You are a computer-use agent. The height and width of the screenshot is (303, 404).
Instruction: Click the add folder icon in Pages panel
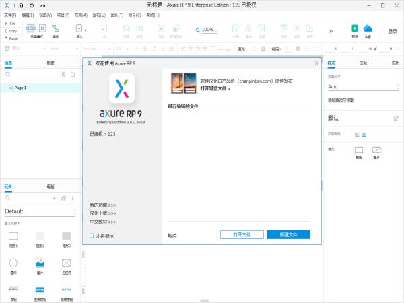(73, 75)
